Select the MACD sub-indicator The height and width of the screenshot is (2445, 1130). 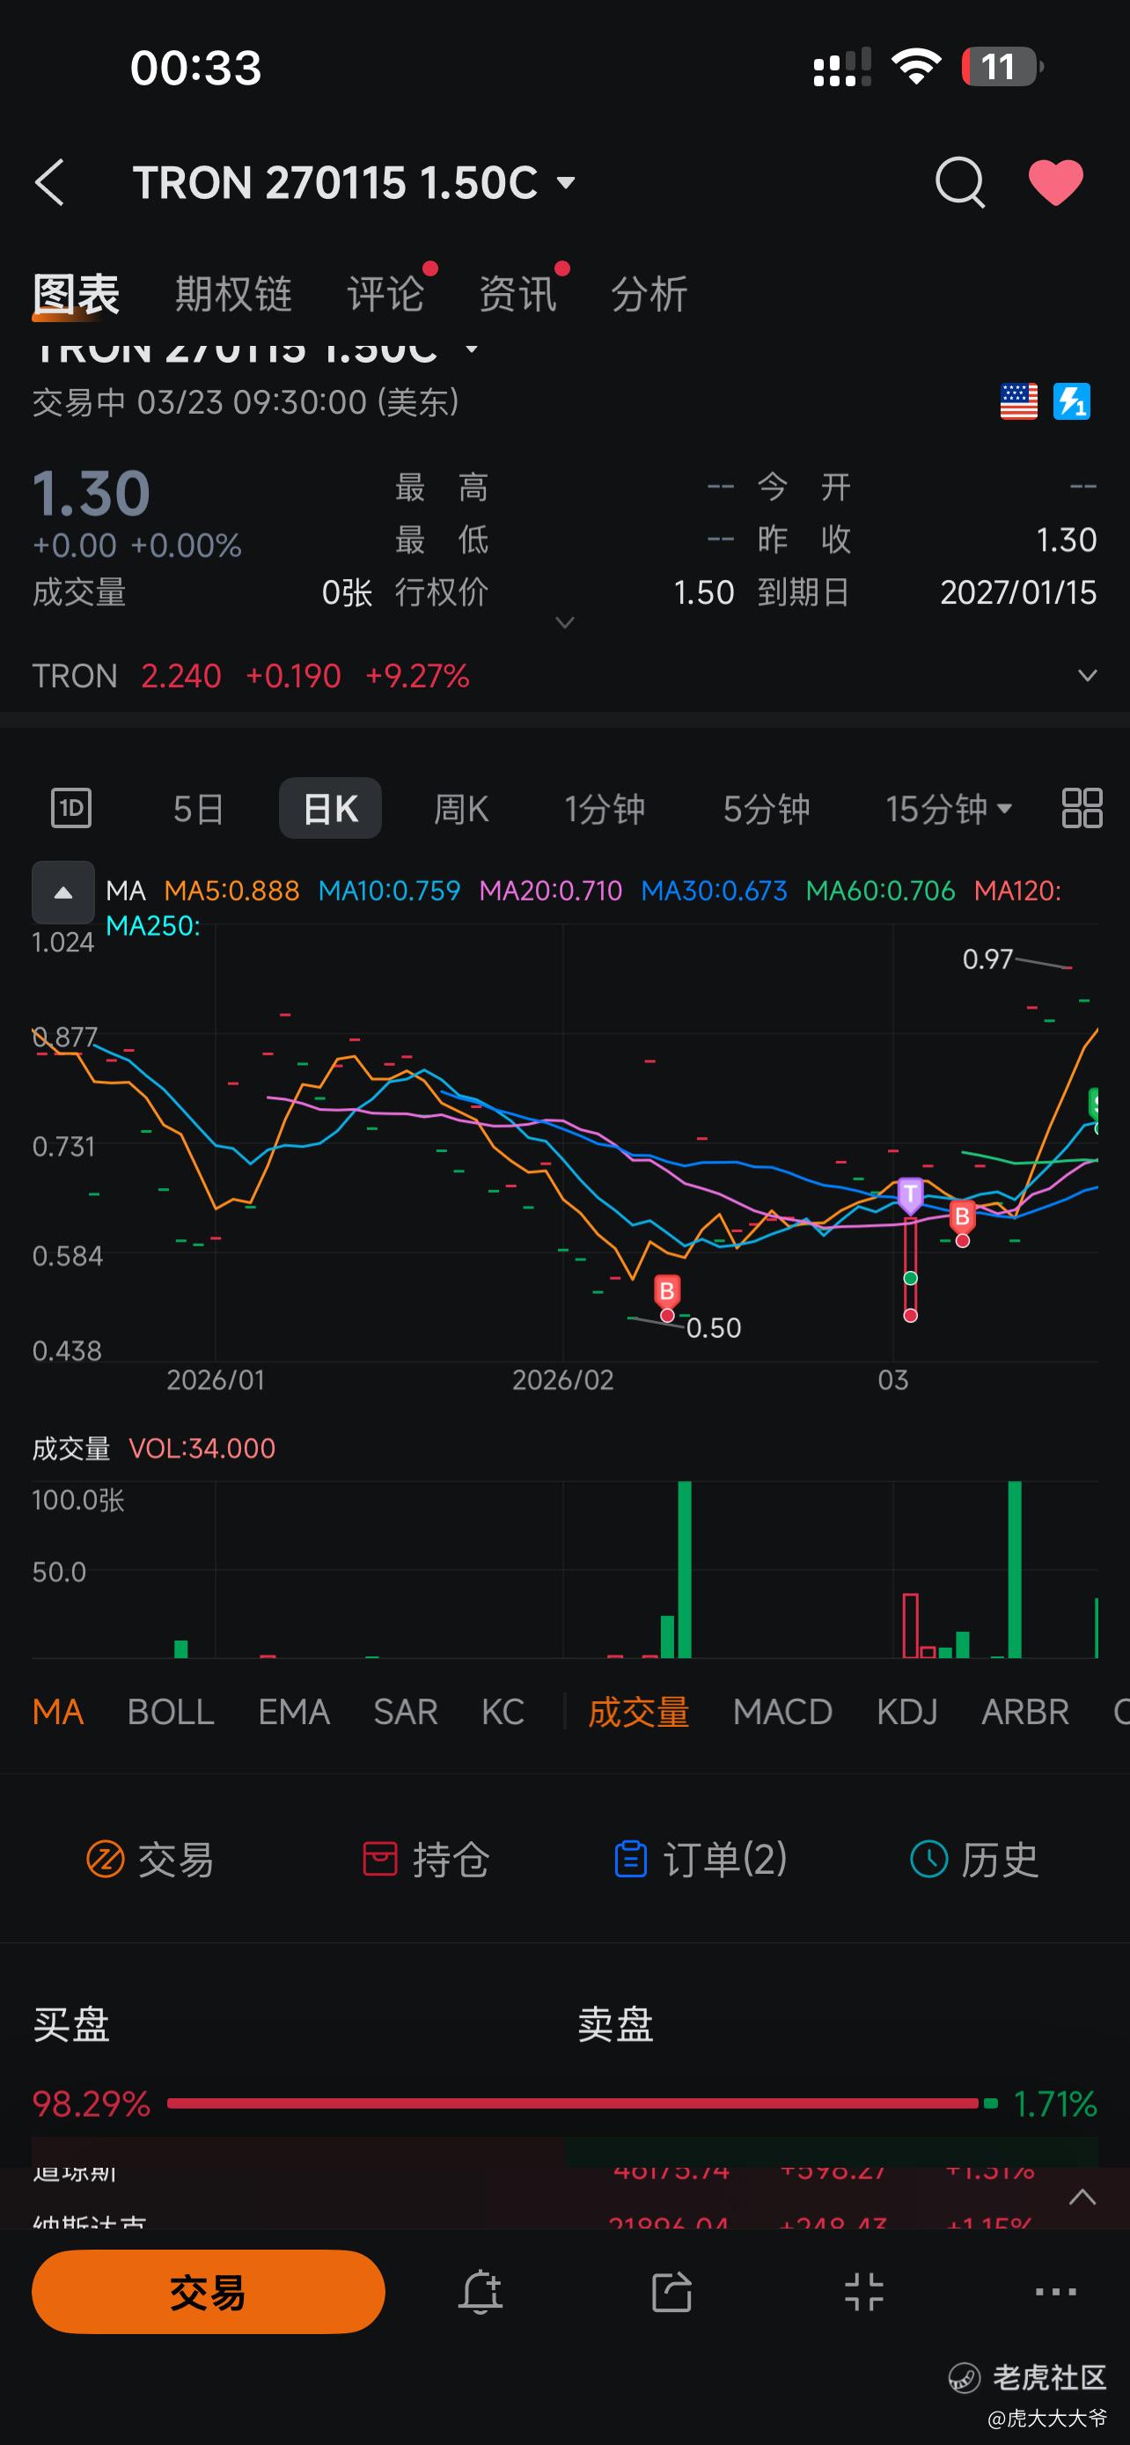(x=782, y=1712)
